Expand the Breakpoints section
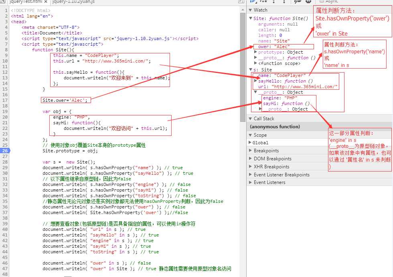 coord(250,150)
